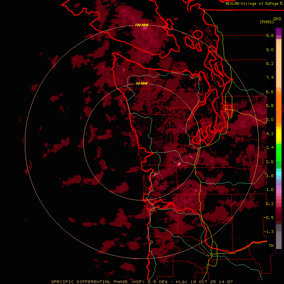Click the 0.2 scale value

270,204
